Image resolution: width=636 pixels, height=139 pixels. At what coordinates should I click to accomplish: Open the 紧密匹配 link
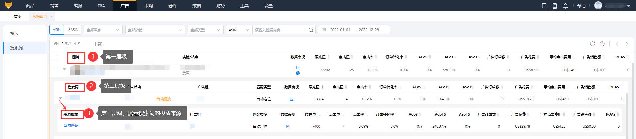click(71, 126)
